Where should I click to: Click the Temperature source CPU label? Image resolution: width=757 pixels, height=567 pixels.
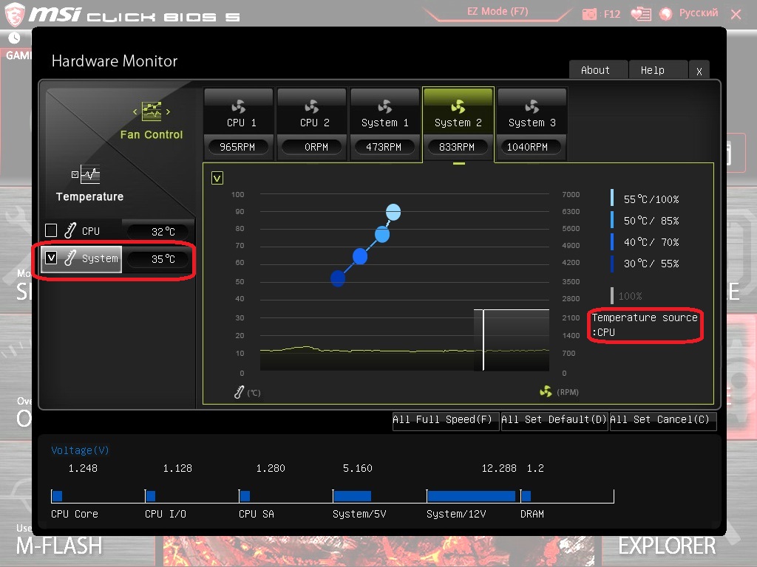(x=645, y=325)
